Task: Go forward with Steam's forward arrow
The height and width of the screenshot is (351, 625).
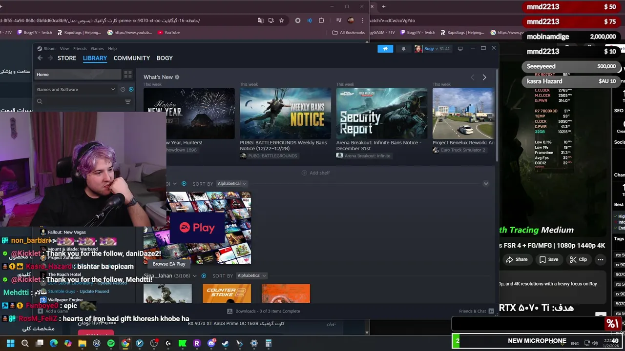Action: coord(50,58)
